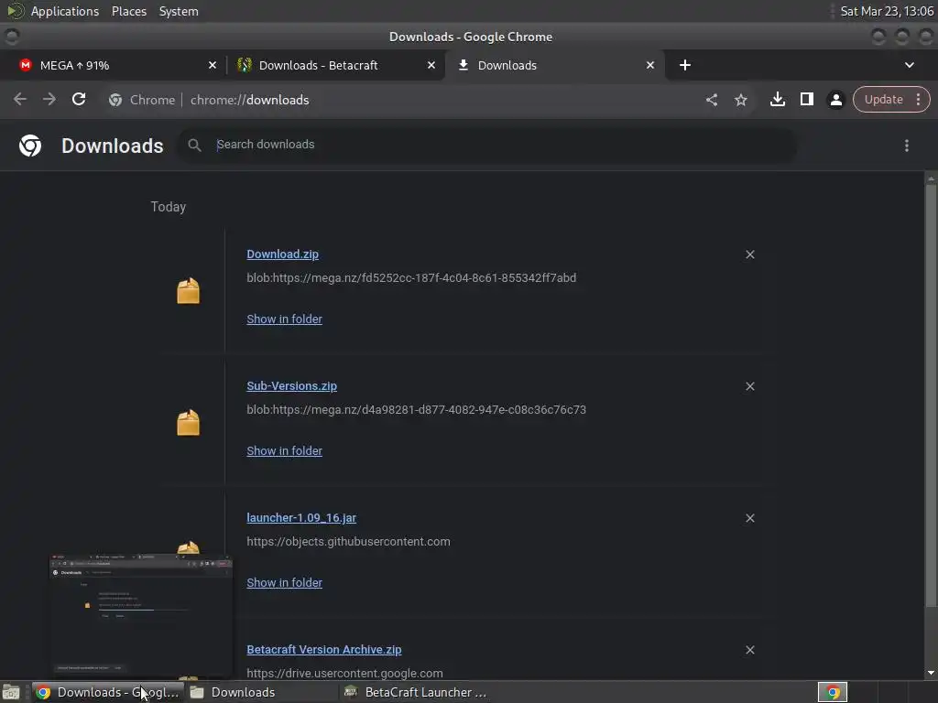
Task: Go back with the browser back arrow
Action: [20, 99]
